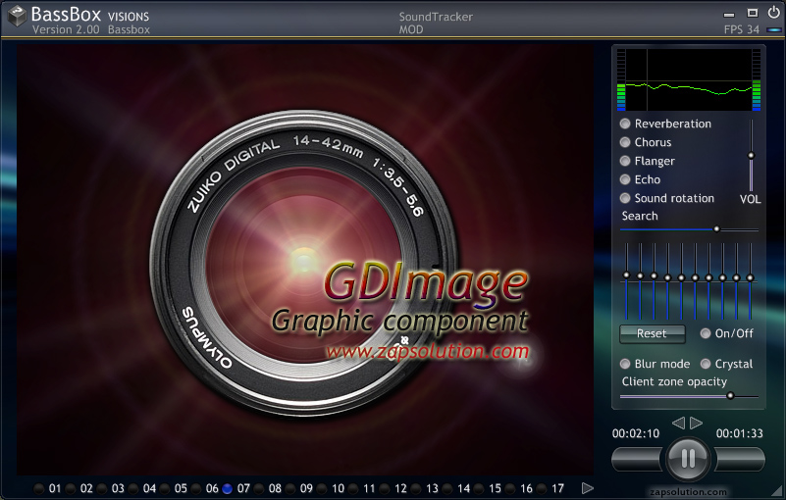Maximize the BassBox window
The image size is (786, 500).
[x=752, y=13]
